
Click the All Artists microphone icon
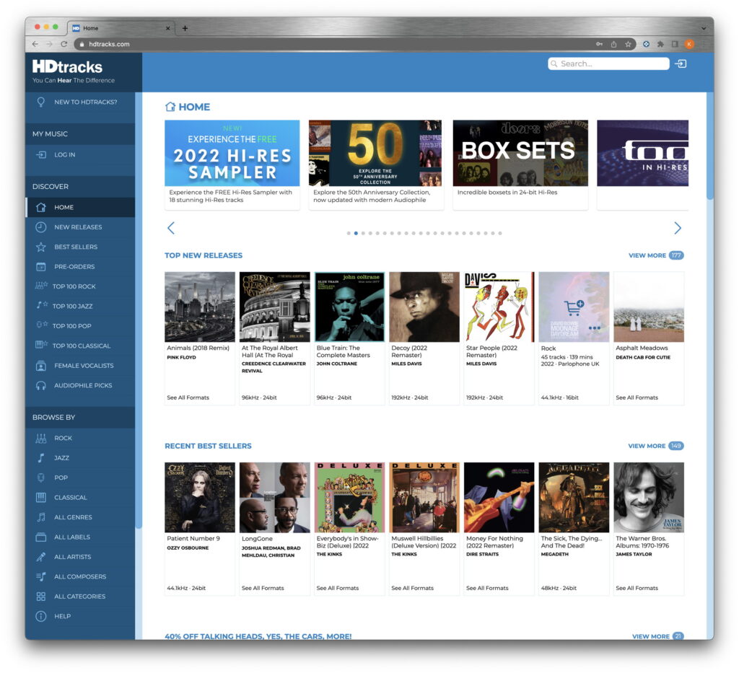(41, 557)
